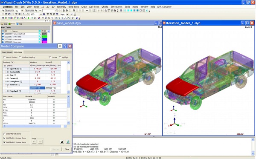Collapse the Material (1) entity row

8,85
